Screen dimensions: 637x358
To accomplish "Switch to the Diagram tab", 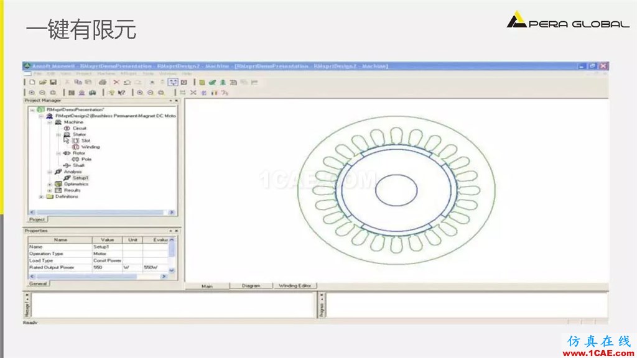I will point(251,286).
